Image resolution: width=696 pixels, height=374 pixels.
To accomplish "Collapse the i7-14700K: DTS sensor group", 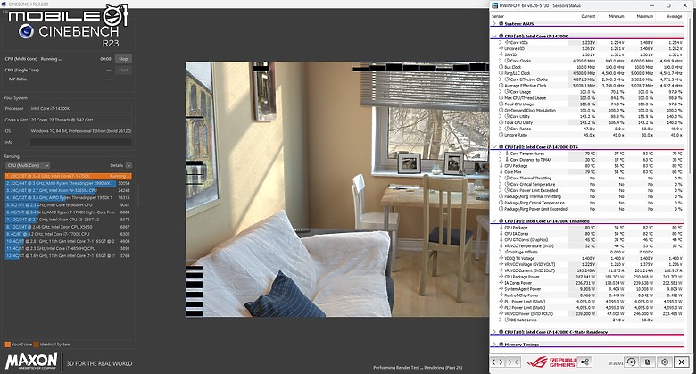I will coord(494,146).
